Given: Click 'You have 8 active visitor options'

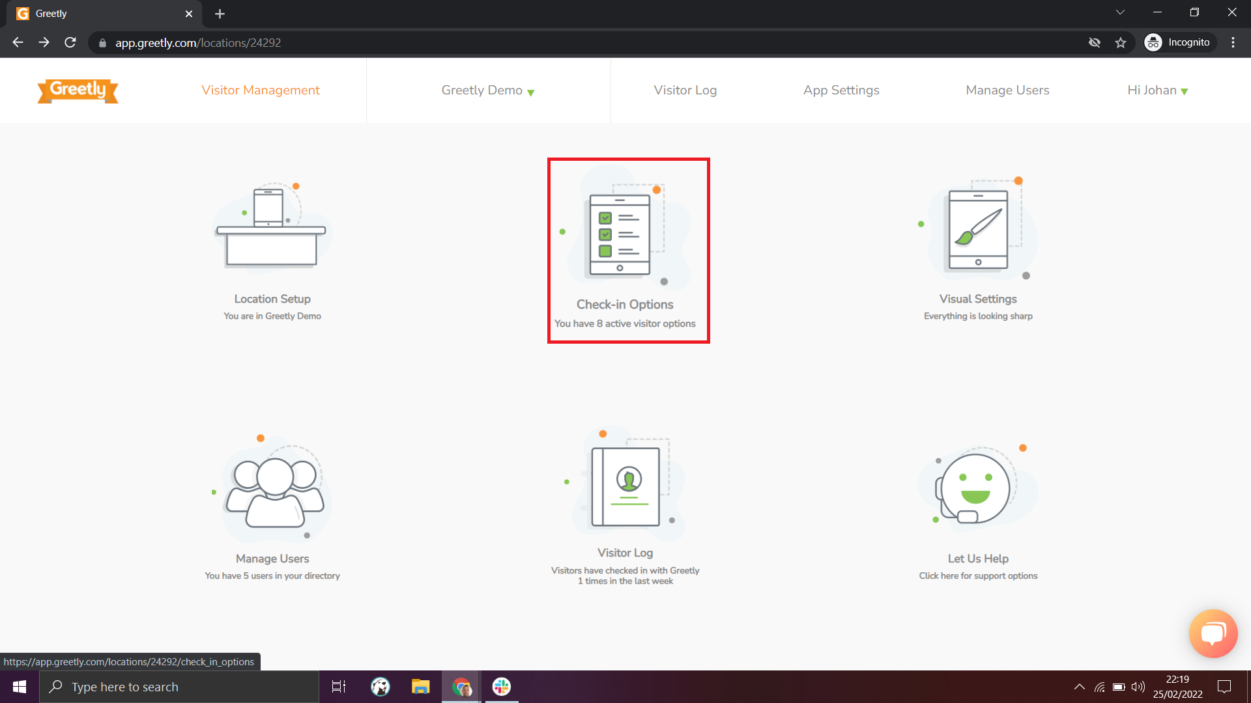Looking at the screenshot, I should tap(625, 324).
